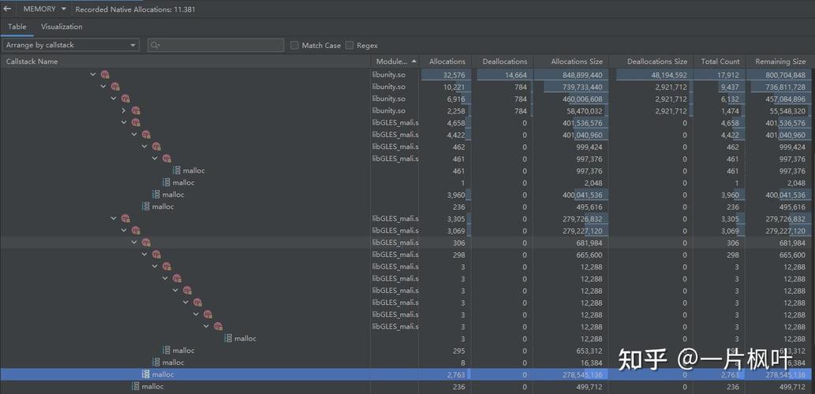Select the malloc row with 997,376 size and no module
Screen dimensions: 815x394
coord(407,170)
